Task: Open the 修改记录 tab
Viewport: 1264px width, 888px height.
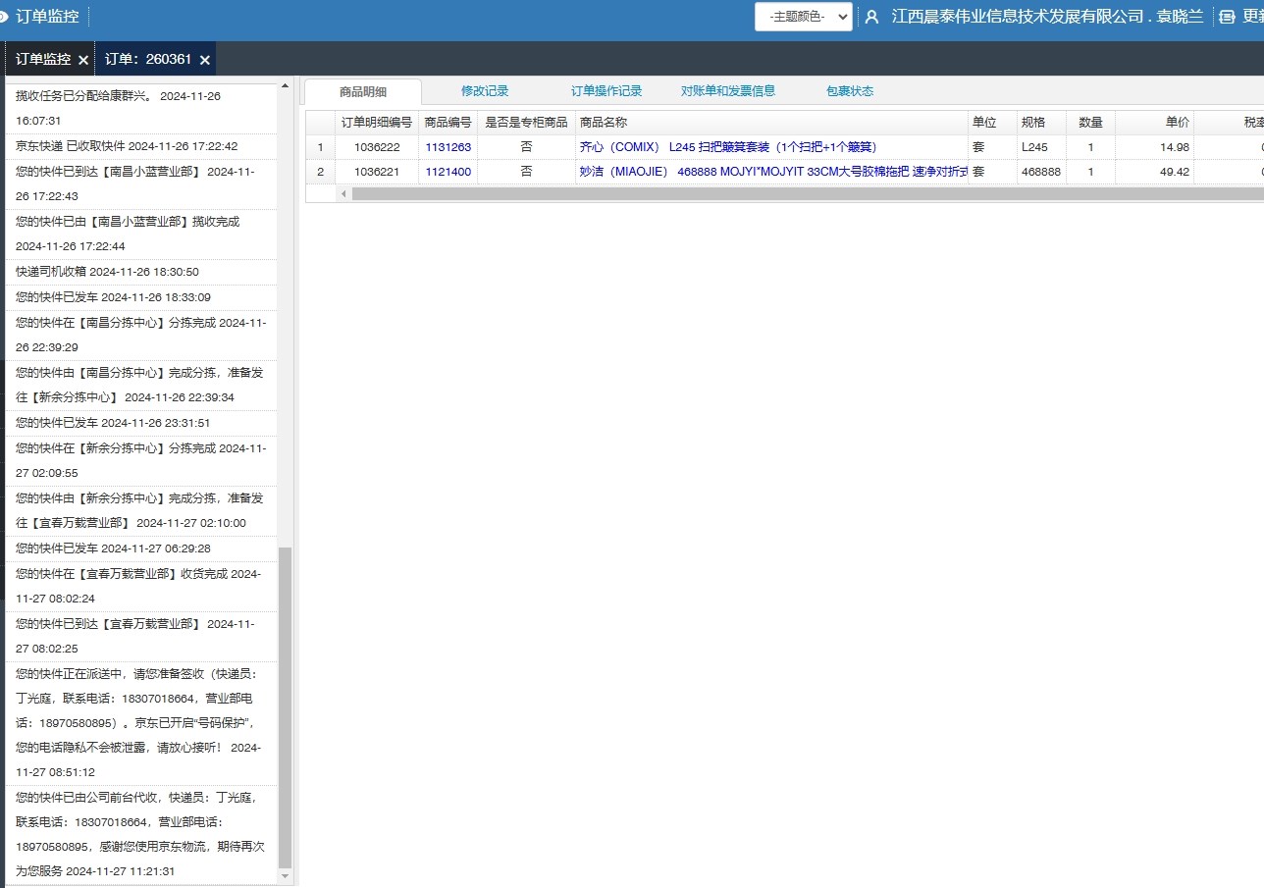Action: click(x=485, y=91)
